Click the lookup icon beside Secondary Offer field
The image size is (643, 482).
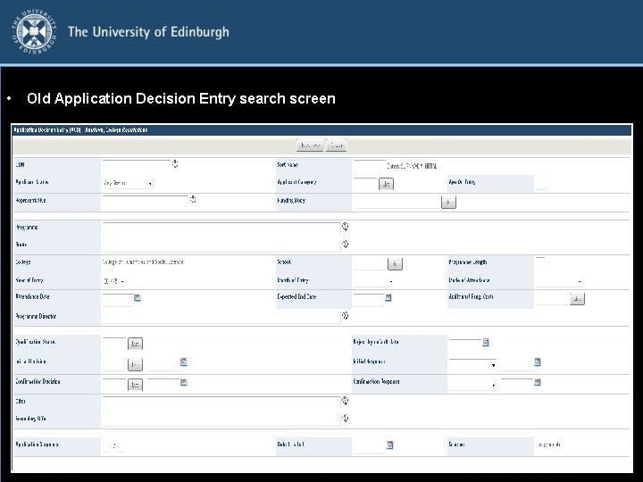pyautogui.click(x=346, y=418)
